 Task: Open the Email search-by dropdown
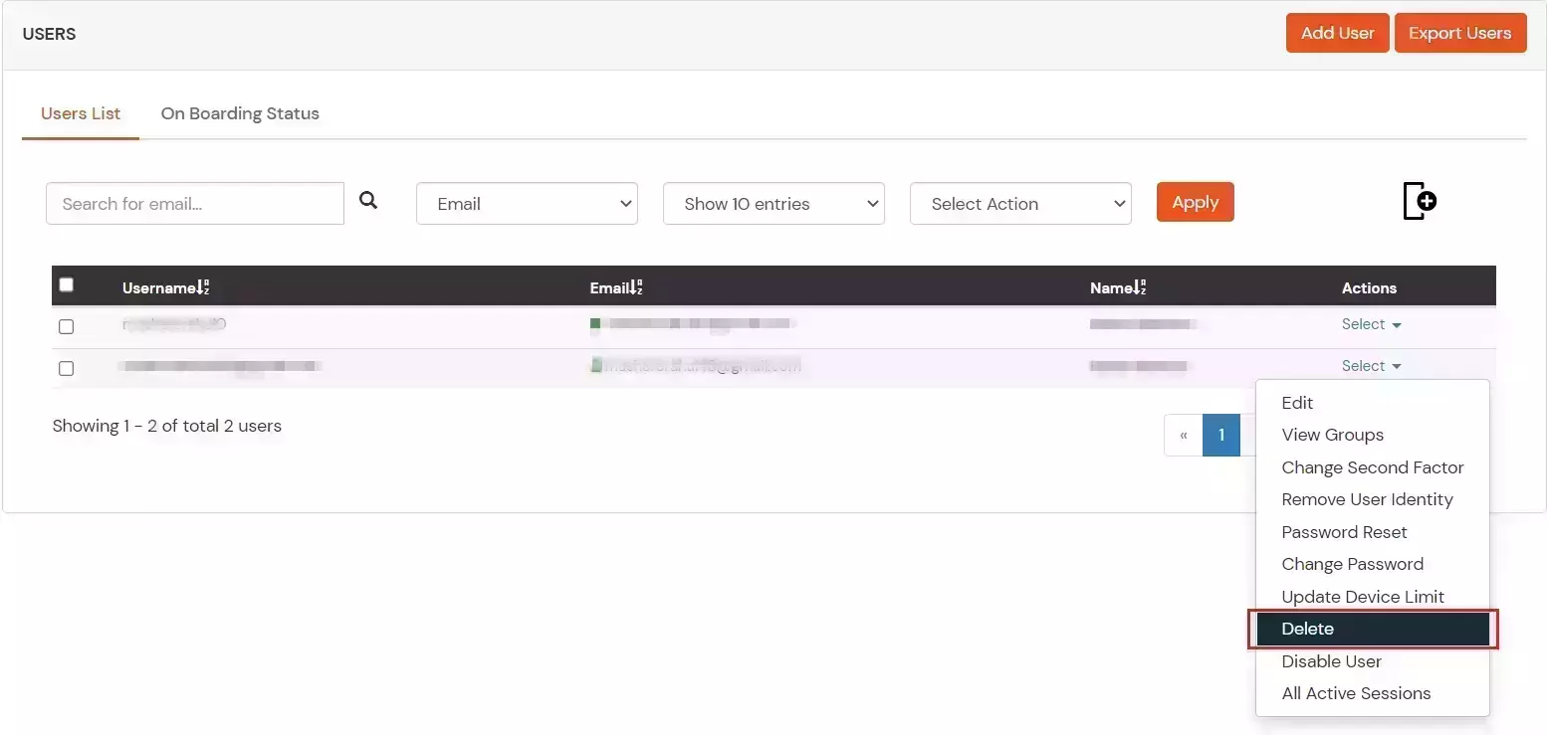(527, 203)
